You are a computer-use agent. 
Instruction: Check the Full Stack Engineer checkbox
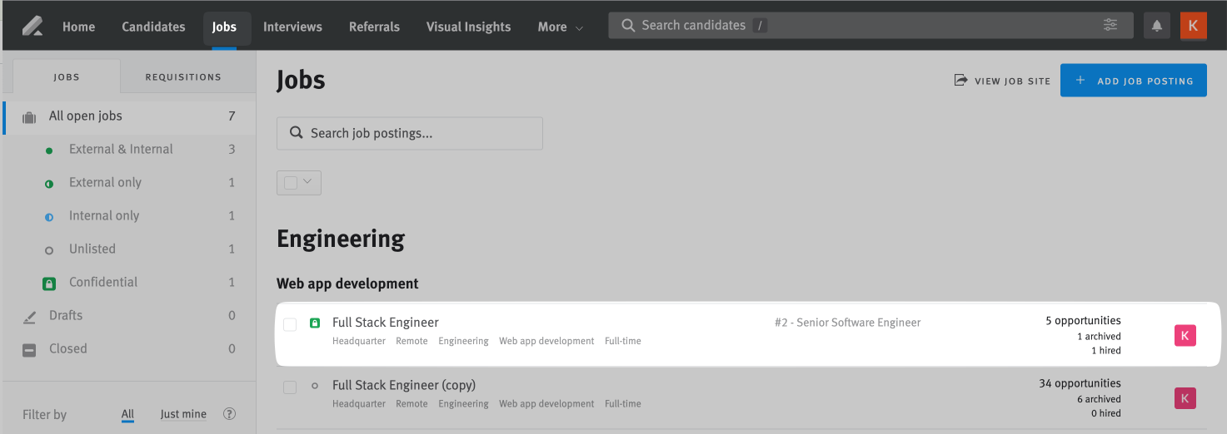[290, 324]
